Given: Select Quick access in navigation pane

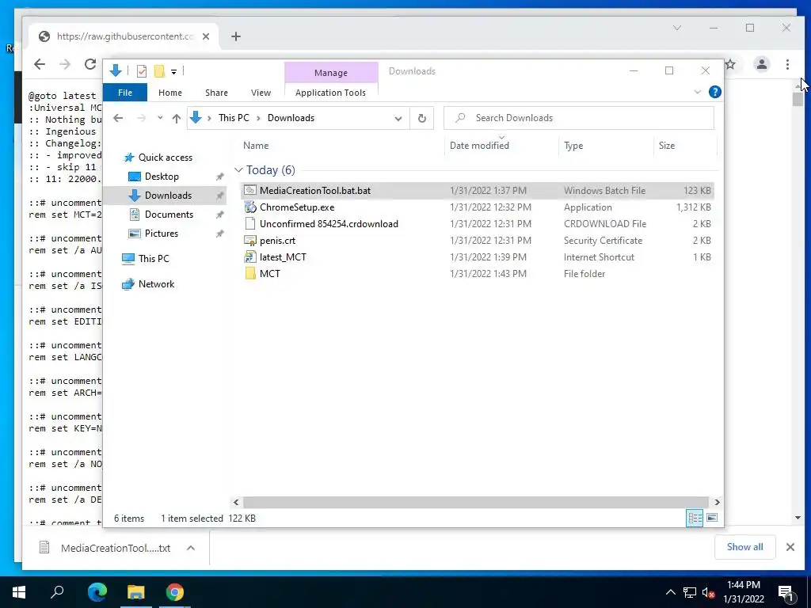Looking at the screenshot, I should click(x=165, y=158).
